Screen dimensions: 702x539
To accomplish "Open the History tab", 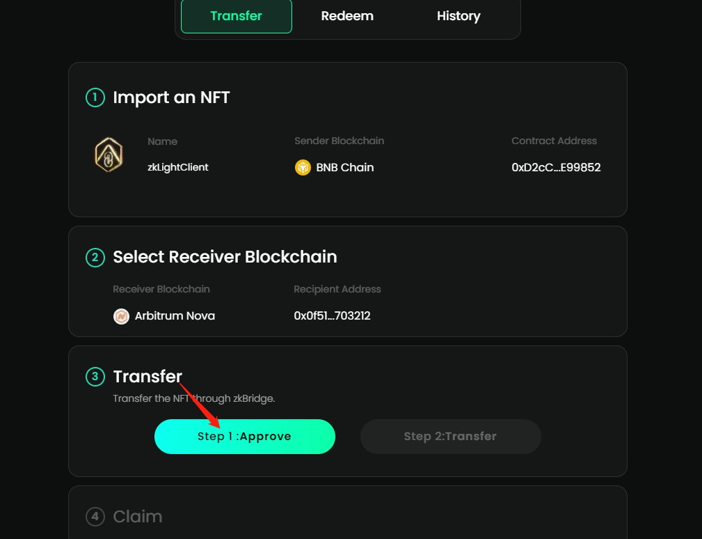I will [458, 16].
